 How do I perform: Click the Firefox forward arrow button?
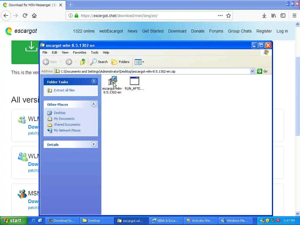16,16
